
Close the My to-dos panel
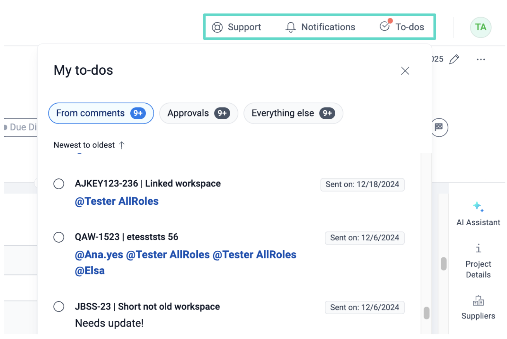405,71
